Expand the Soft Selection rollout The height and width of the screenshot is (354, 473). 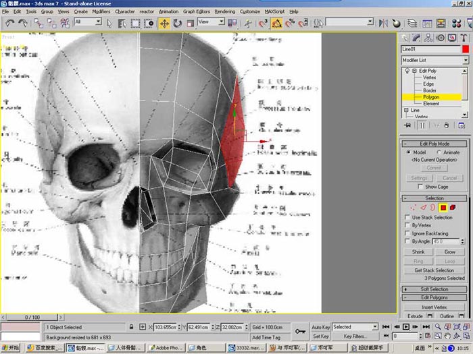pyautogui.click(x=434, y=289)
